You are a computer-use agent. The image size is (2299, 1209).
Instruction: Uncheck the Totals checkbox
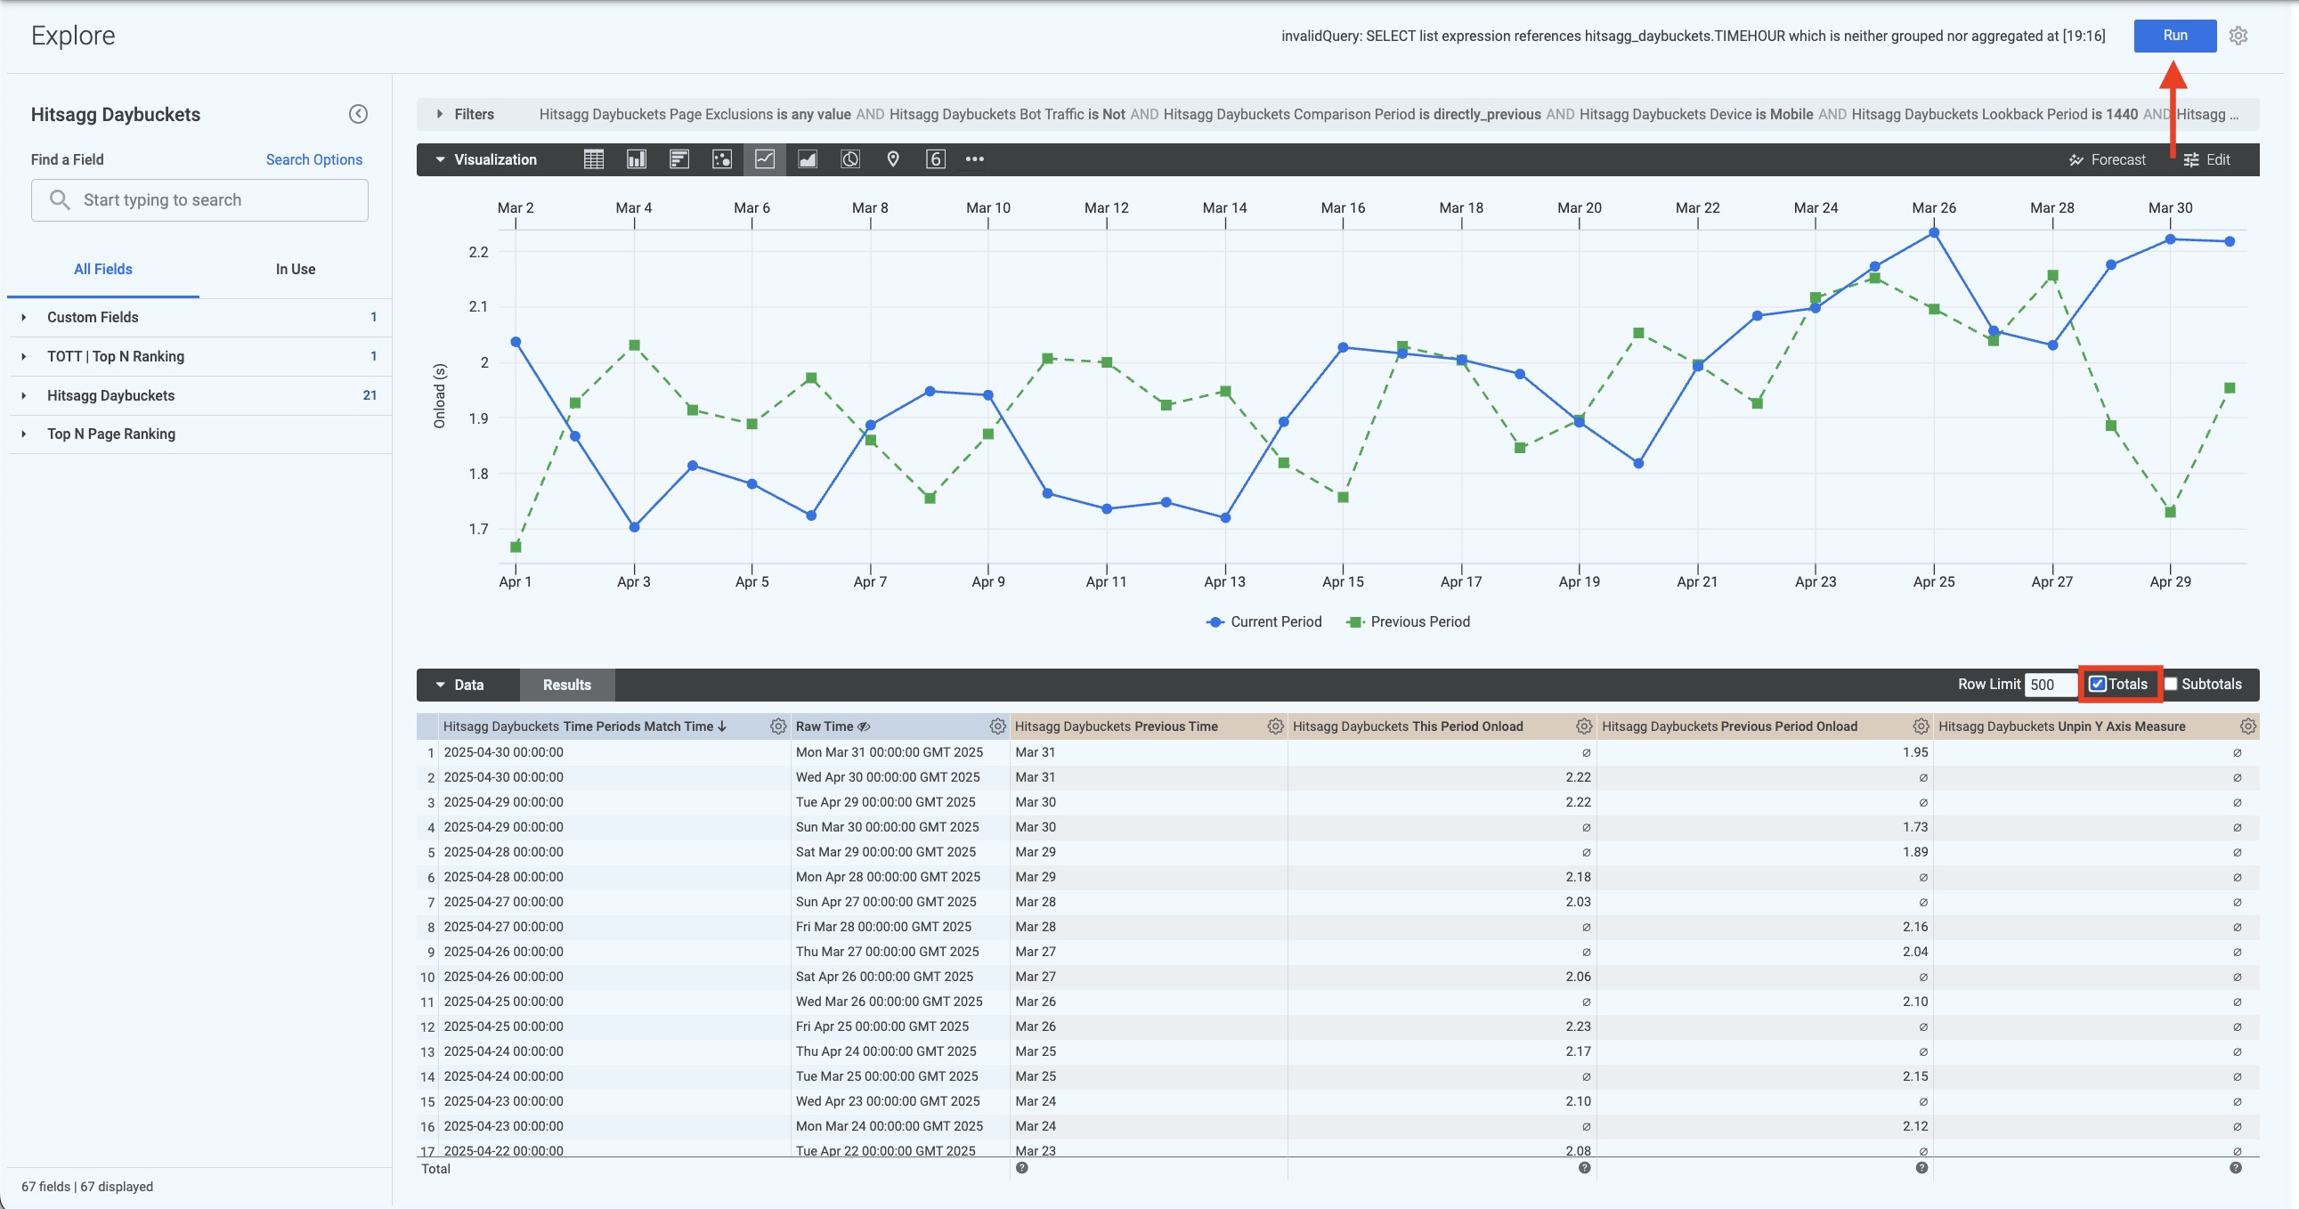coord(2097,685)
